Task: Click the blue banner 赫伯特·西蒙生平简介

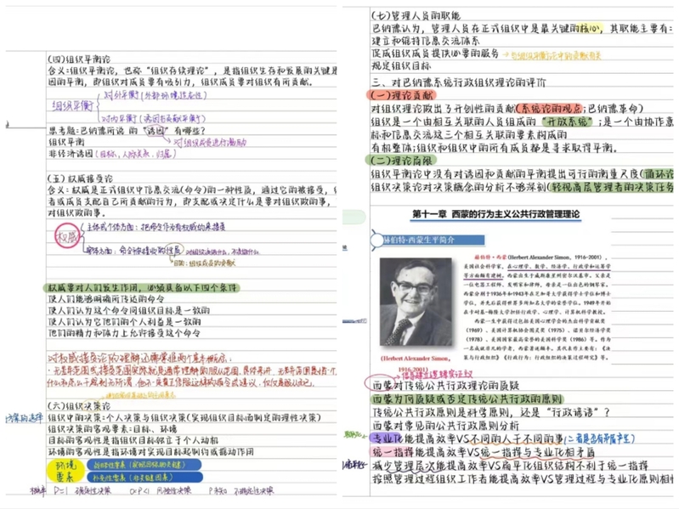Action: [427, 240]
